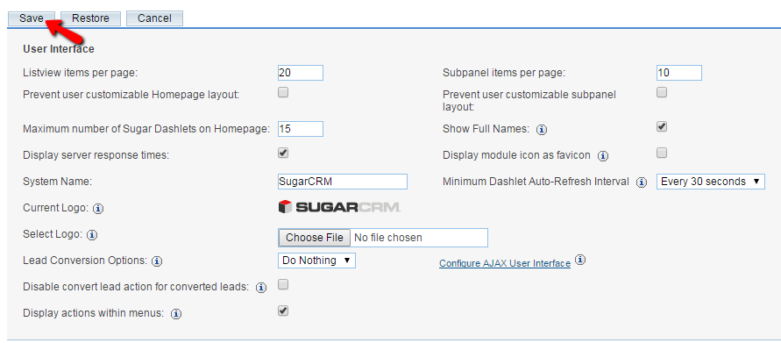Click info icon for Display actions within menus
Image resolution: width=781 pixels, height=343 pixels.
(176, 314)
